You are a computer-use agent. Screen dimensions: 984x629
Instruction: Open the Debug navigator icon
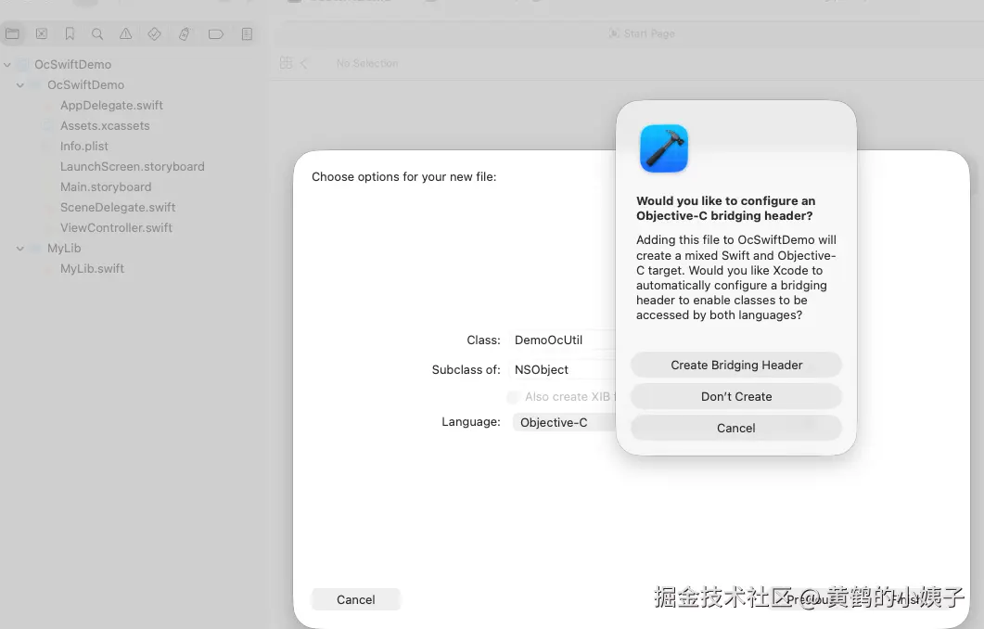(184, 34)
